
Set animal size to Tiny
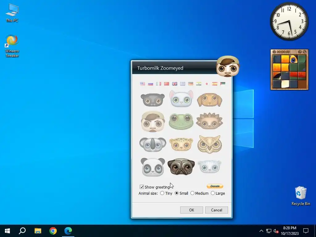[162, 193]
